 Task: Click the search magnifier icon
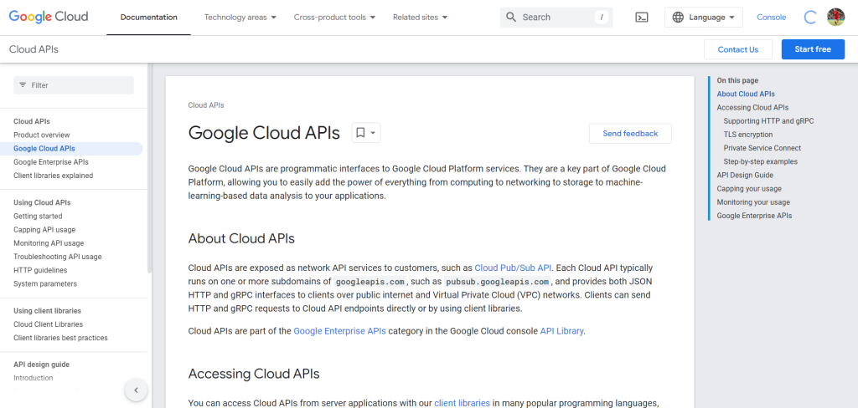(511, 18)
